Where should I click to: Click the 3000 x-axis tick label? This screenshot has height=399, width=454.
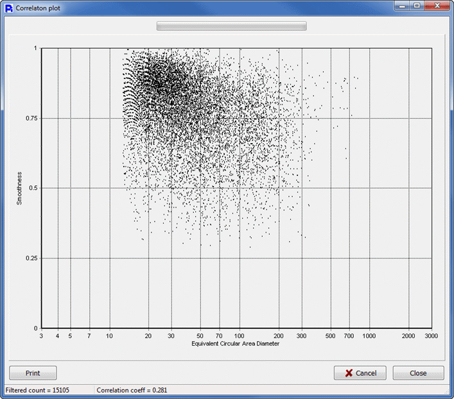[x=431, y=336]
